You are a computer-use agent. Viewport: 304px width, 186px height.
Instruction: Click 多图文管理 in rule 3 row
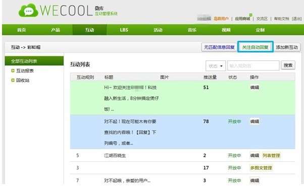261,168
